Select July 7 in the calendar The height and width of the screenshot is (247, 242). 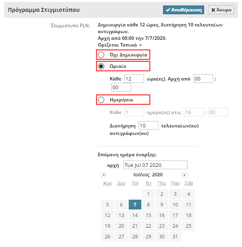(135, 205)
